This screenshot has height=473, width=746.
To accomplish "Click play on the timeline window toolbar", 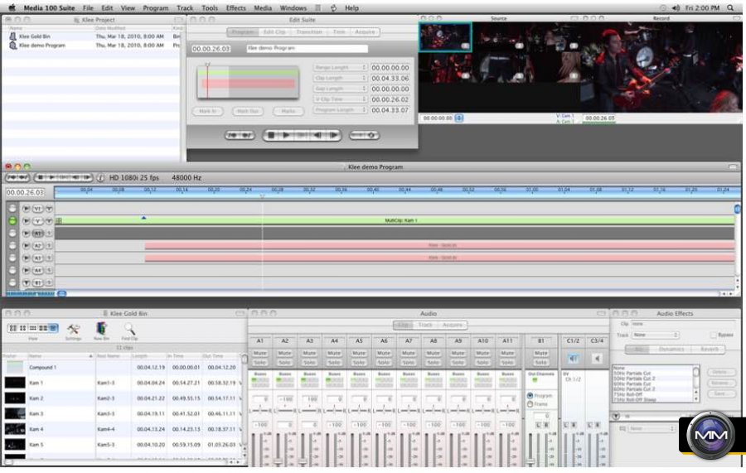I will [x=52, y=177].
